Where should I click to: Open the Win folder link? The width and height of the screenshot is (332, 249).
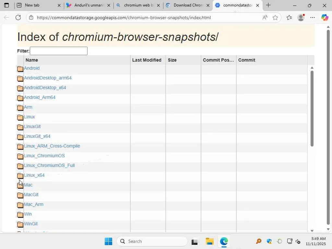click(28, 214)
